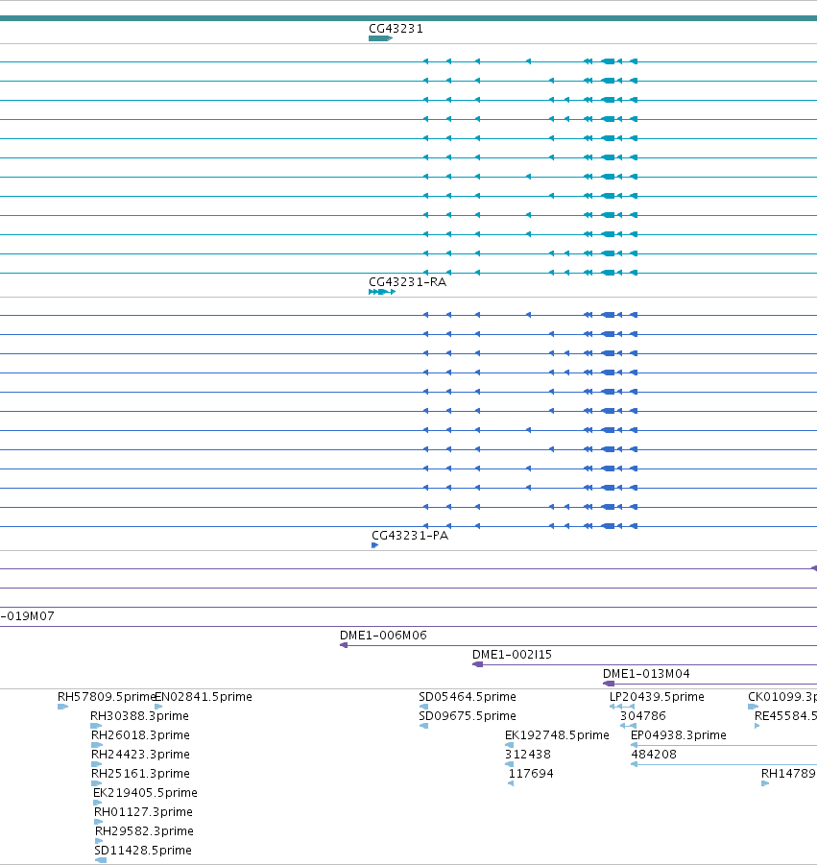This screenshot has height=865, width=817.
Task: Click the RH26018.3prime EST label
Action: click(x=140, y=735)
